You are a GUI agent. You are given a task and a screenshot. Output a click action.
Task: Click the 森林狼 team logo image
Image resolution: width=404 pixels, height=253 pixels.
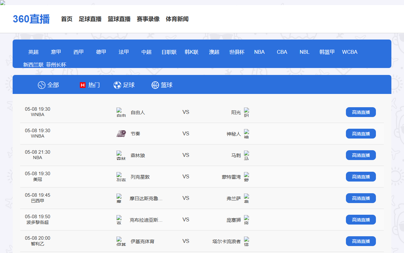tap(121, 155)
